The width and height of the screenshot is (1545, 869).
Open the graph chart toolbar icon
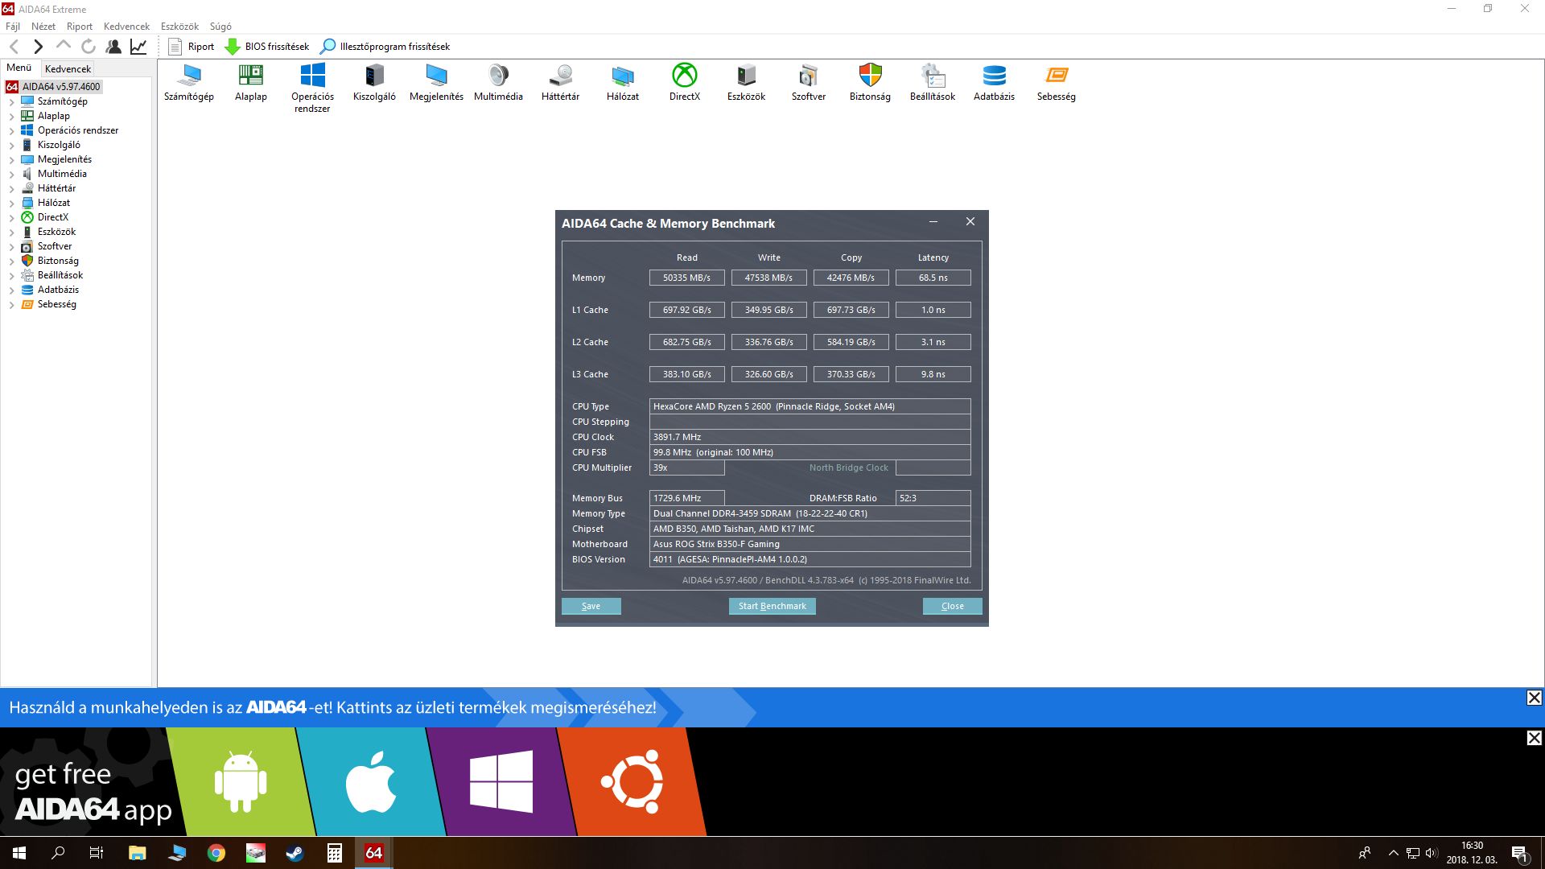pyautogui.click(x=138, y=47)
